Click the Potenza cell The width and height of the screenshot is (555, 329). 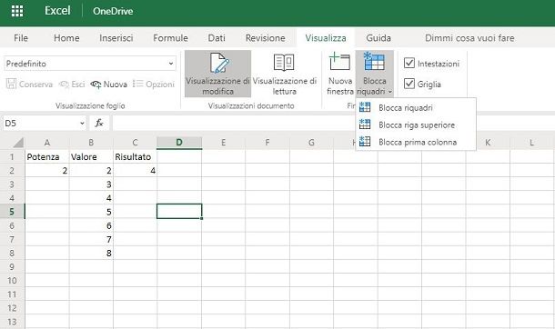point(47,157)
